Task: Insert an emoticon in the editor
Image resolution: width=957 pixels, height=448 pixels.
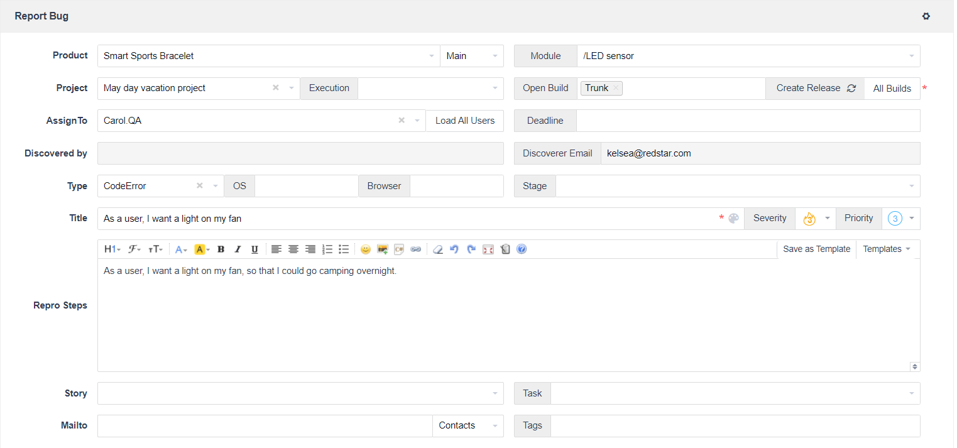Action: (365, 249)
